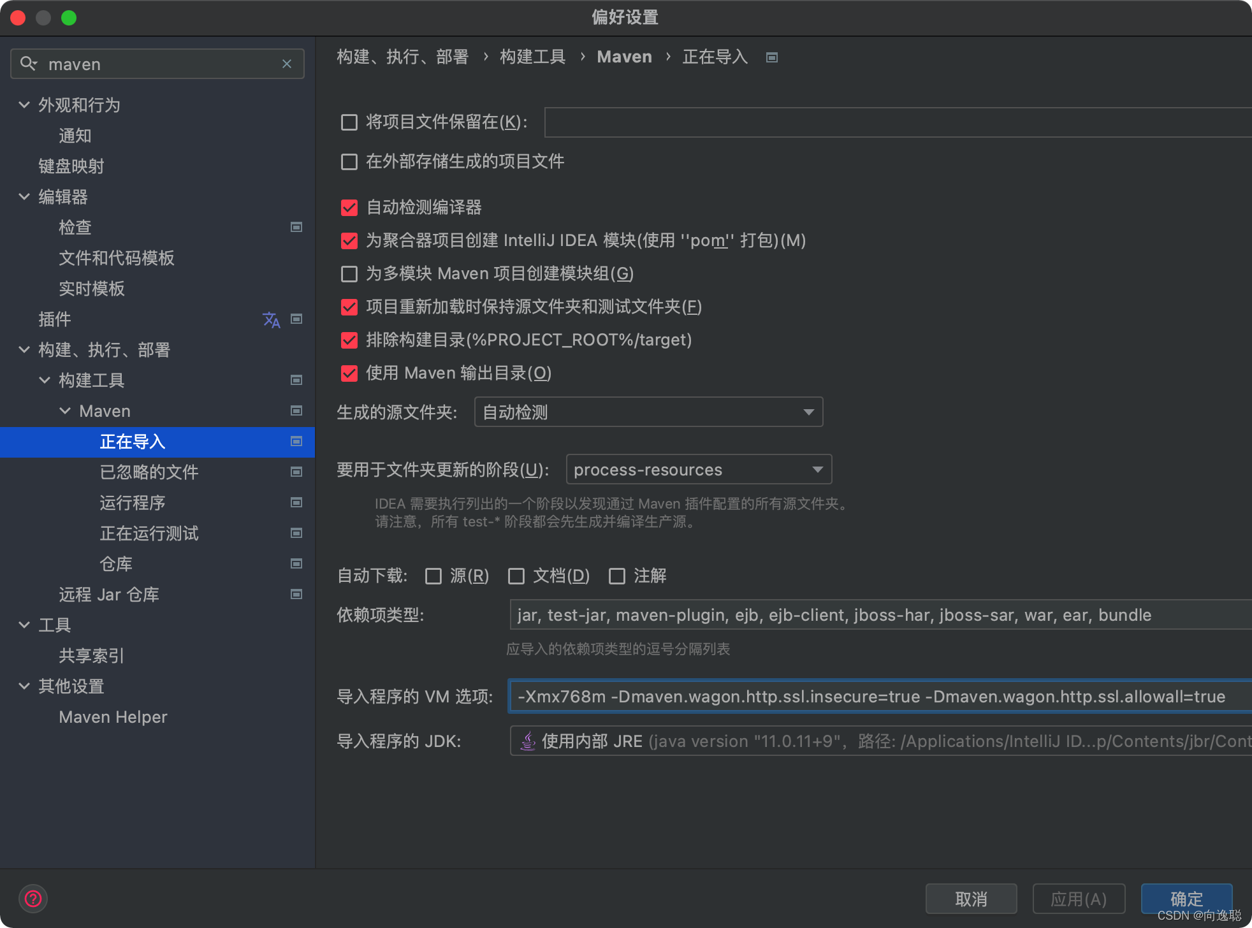Open 生成的源文件夹 dropdown
The width and height of the screenshot is (1252, 928).
point(648,412)
